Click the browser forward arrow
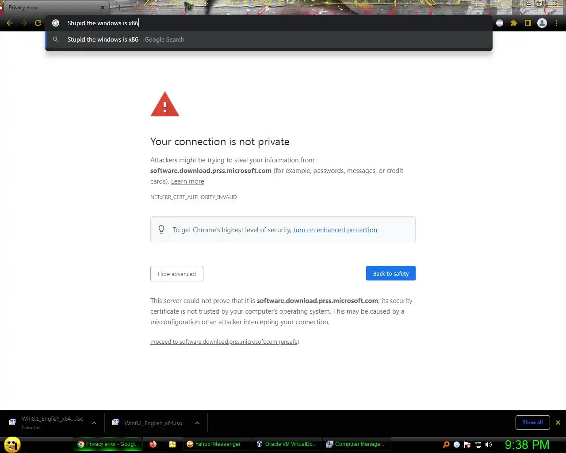The height and width of the screenshot is (453, 566). tap(24, 23)
